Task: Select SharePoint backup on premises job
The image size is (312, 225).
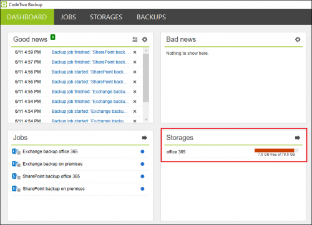Action: click(80, 189)
